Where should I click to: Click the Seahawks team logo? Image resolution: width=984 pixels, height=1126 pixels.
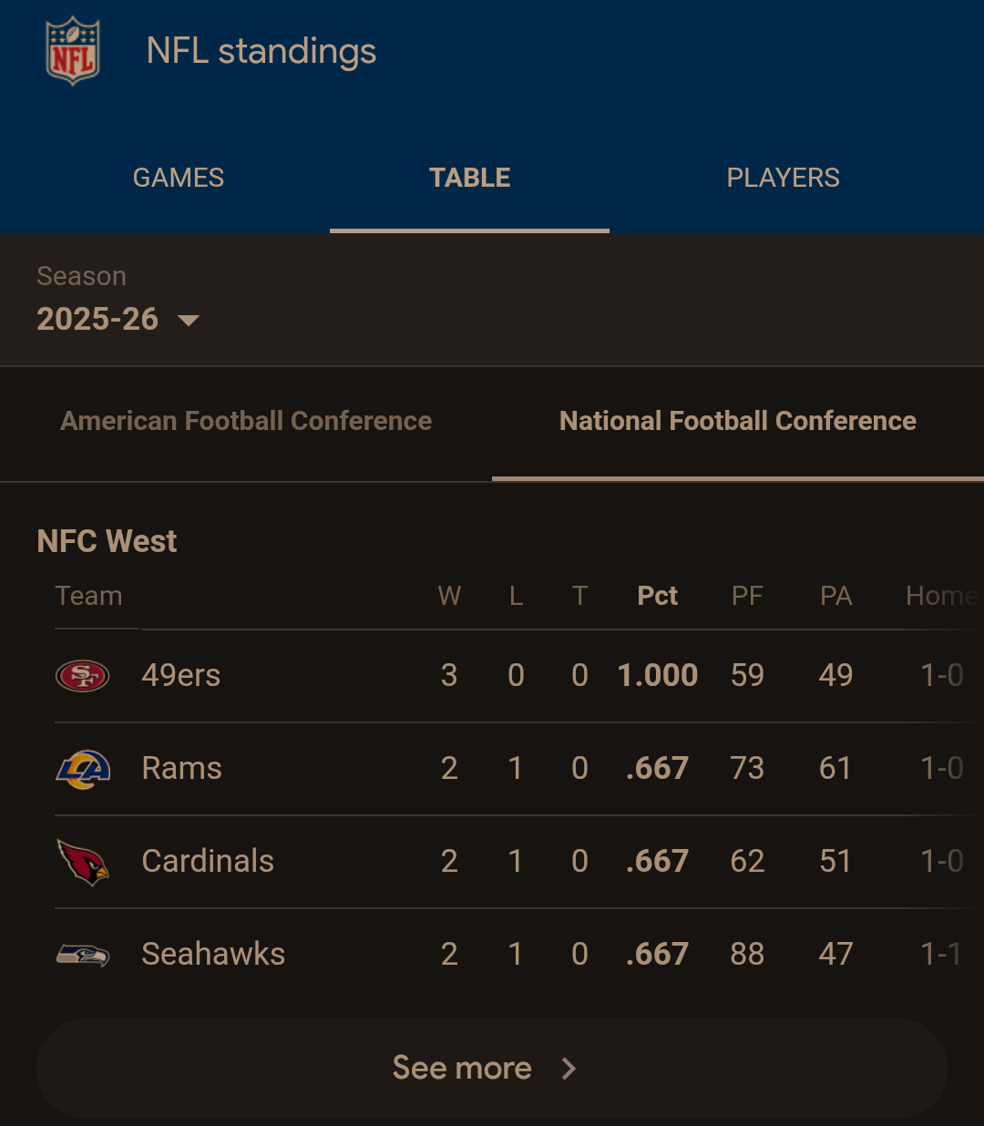tap(83, 955)
